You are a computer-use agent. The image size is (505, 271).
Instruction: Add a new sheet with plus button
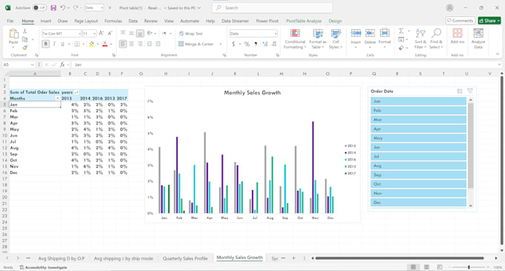293,258
